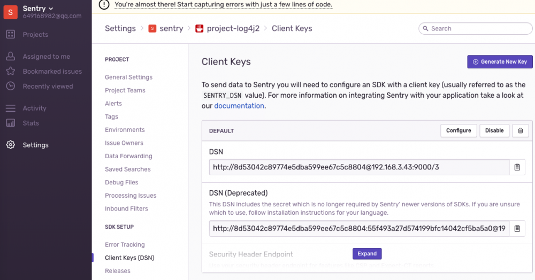Screen dimensions: 535x280
Task: Click the Sentry organization avatar icon
Action: 11,12
